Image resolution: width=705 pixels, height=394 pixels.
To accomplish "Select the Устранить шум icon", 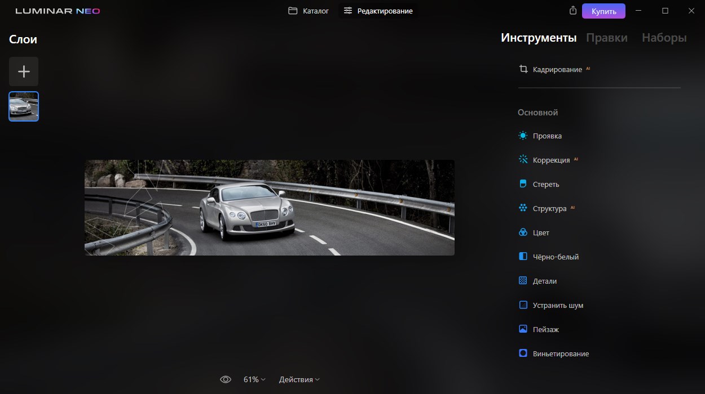I will point(523,305).
